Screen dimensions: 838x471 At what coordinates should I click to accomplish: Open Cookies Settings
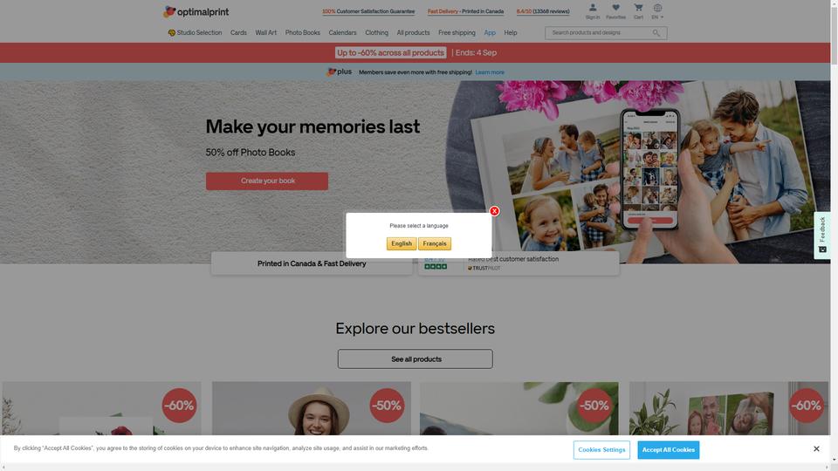(601, 450)
